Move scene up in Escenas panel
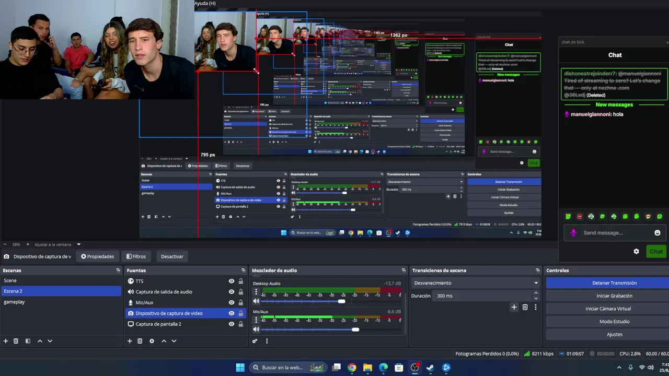669x376 pixels. pyautogui.click(x=40, y=341)
